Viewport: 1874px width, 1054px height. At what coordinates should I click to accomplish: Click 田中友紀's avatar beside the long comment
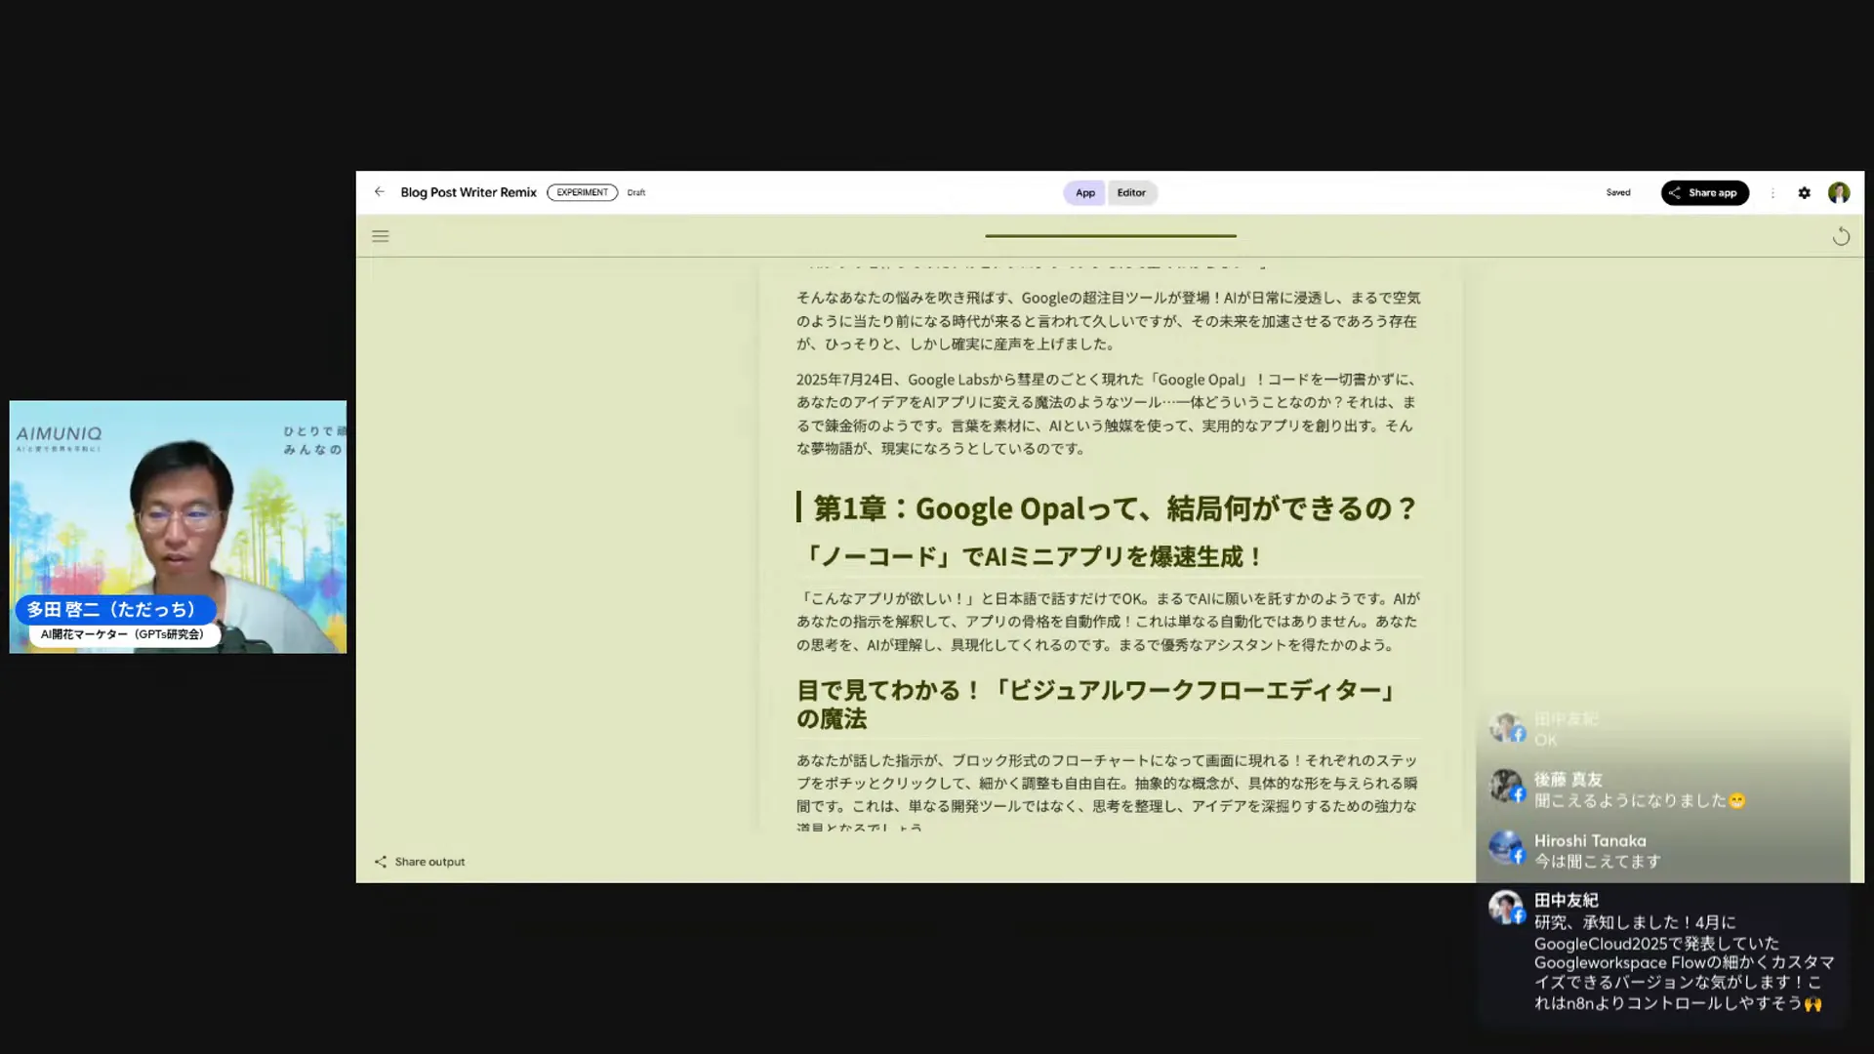pyautogui.click(x=1506, y=908)
